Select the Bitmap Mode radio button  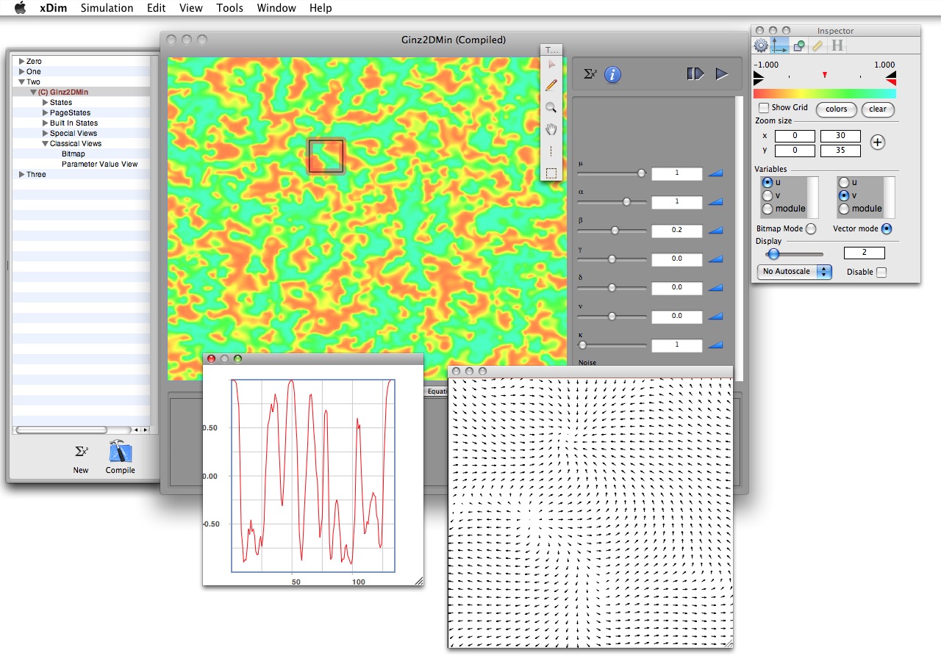(811, 229)
